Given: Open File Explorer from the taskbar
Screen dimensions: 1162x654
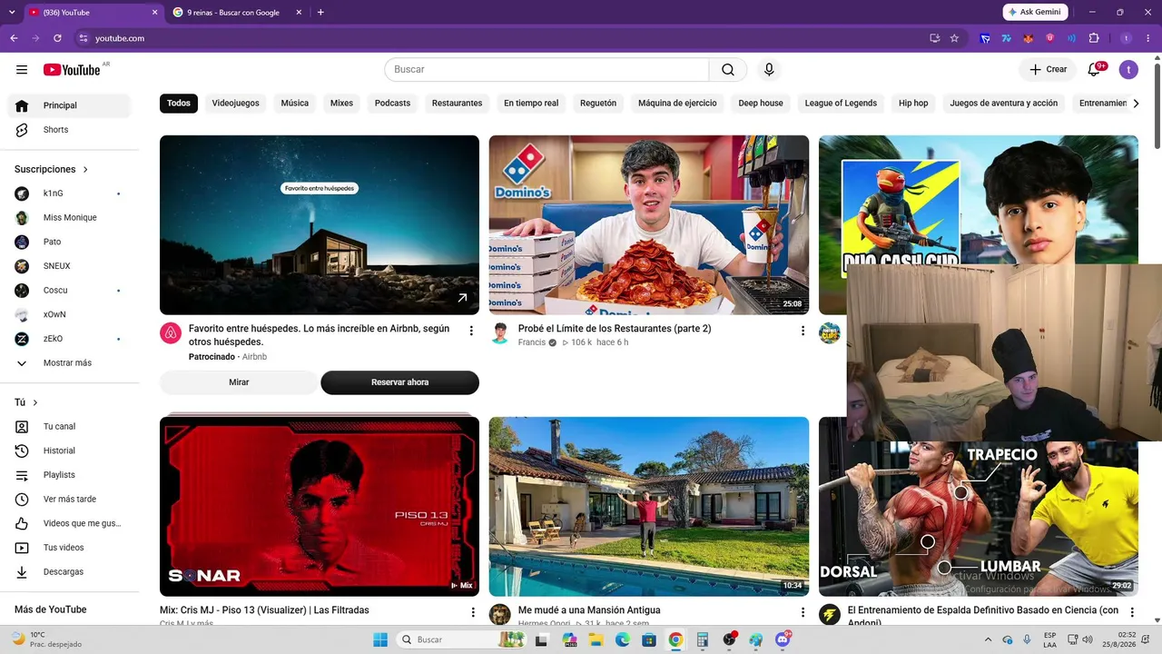Looking at the screenshot, I should pos(596,639).
